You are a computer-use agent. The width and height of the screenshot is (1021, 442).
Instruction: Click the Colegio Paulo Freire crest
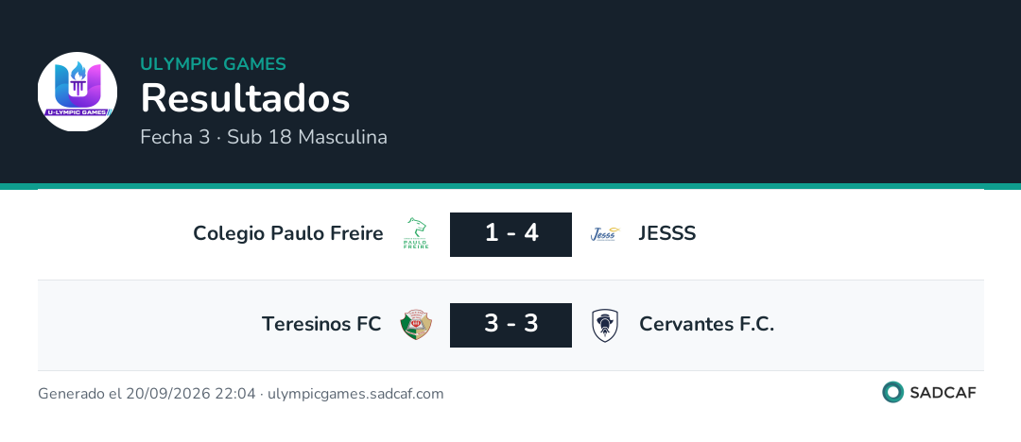coord(416,233)
